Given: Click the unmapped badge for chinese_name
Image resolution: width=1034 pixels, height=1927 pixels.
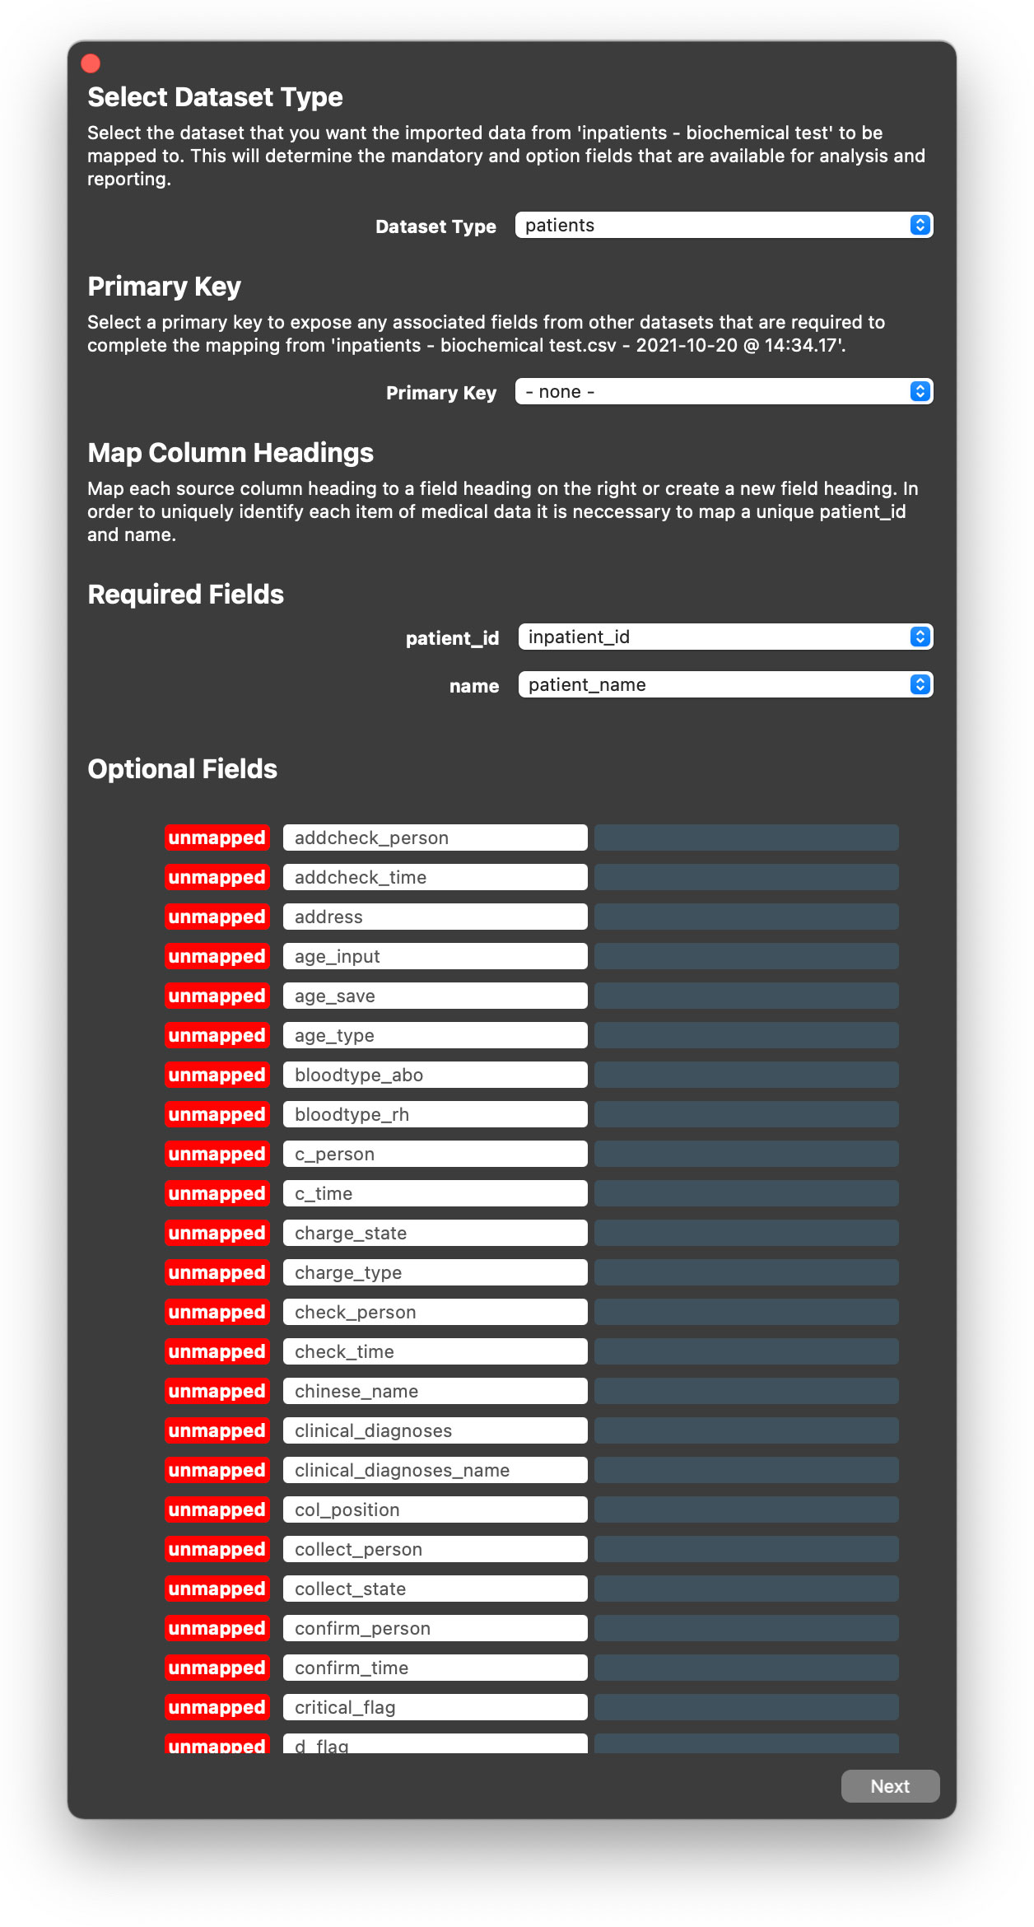Looking at the screenshot, I should pos(217,1391).
